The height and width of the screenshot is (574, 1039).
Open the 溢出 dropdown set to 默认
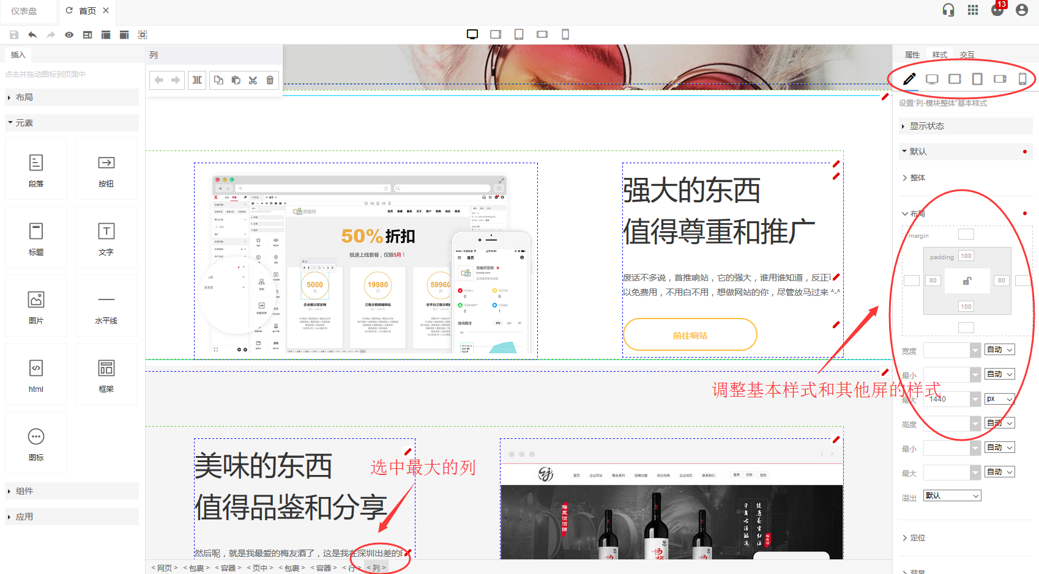(x=952, y=496)
